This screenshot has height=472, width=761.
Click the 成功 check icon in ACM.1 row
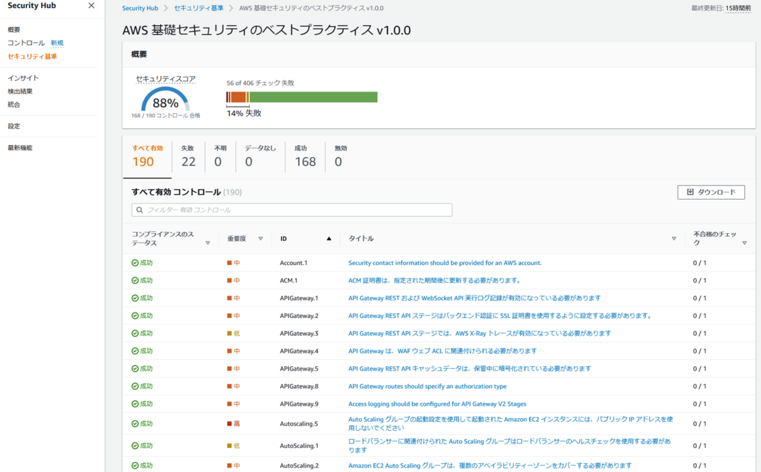tap(135, 280)
